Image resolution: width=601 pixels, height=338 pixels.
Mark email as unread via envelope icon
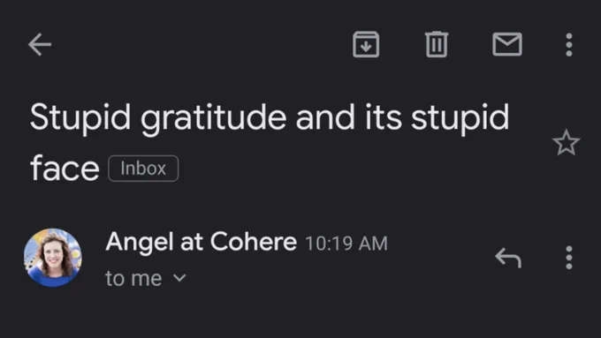click(x=507, y=44)
